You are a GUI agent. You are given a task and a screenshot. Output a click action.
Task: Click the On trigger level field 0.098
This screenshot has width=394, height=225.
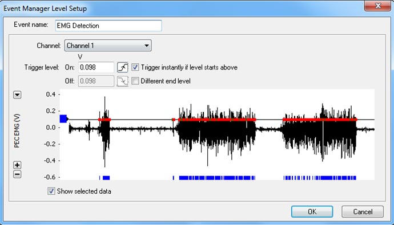96,67
